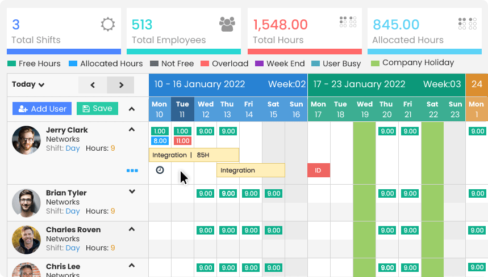
Task: Click the gear icon in Total Shifts card
Action: pos(108,24)
